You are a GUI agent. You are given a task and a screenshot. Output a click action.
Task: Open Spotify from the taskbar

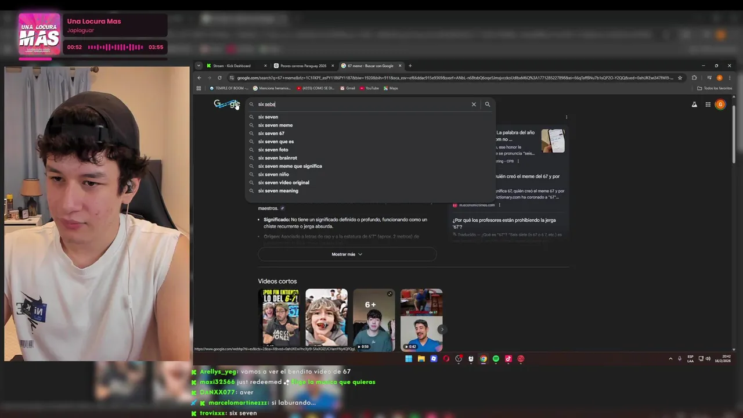tap(496, 359)
